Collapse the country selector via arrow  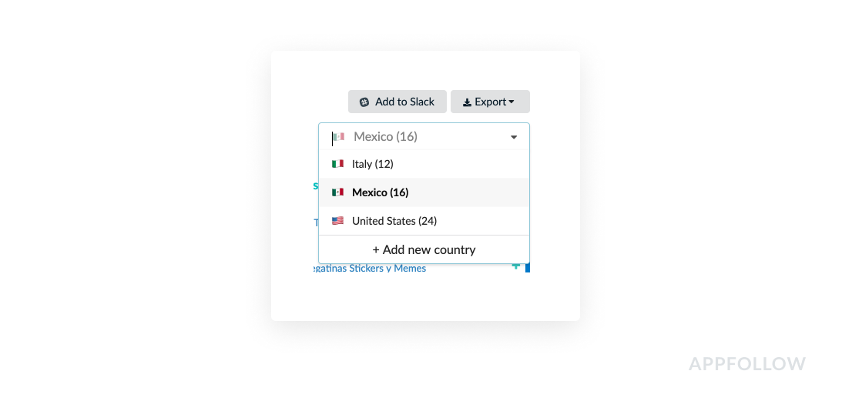(x=514, y=137)
